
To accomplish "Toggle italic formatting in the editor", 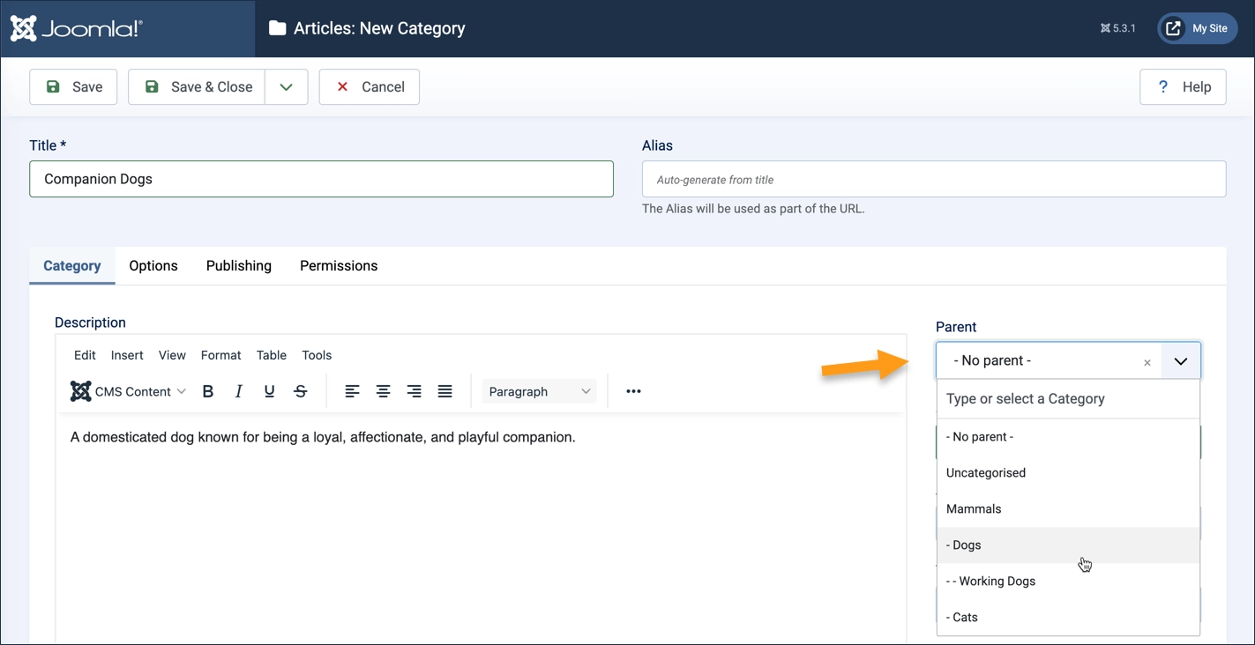I will pos(238,390).
